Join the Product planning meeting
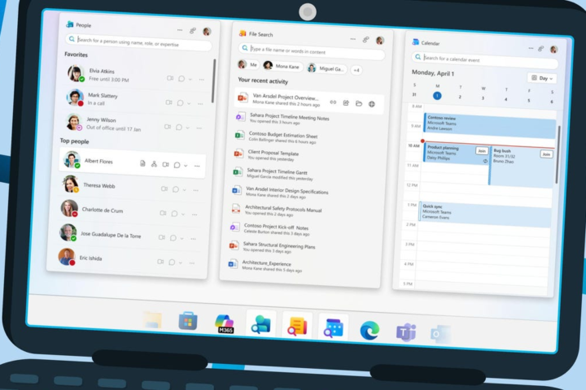The width and height of the screenshot is (586, 390). pos(482,151)
